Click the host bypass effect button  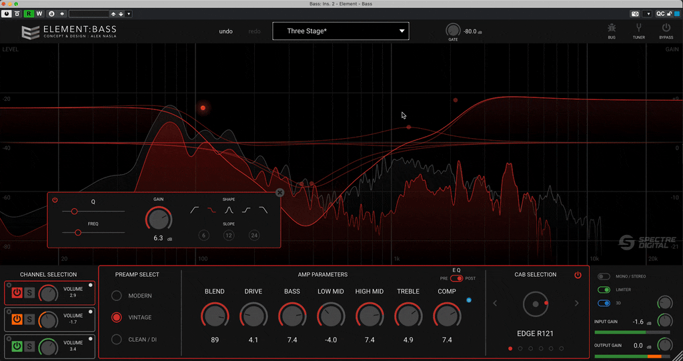[x=17, y=14]
